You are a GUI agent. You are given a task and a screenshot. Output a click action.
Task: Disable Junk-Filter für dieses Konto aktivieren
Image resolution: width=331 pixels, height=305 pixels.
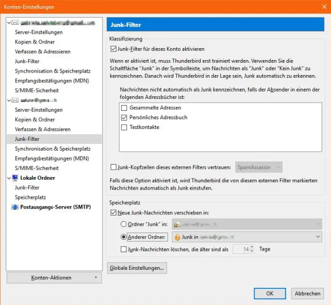tap(114, 49)
